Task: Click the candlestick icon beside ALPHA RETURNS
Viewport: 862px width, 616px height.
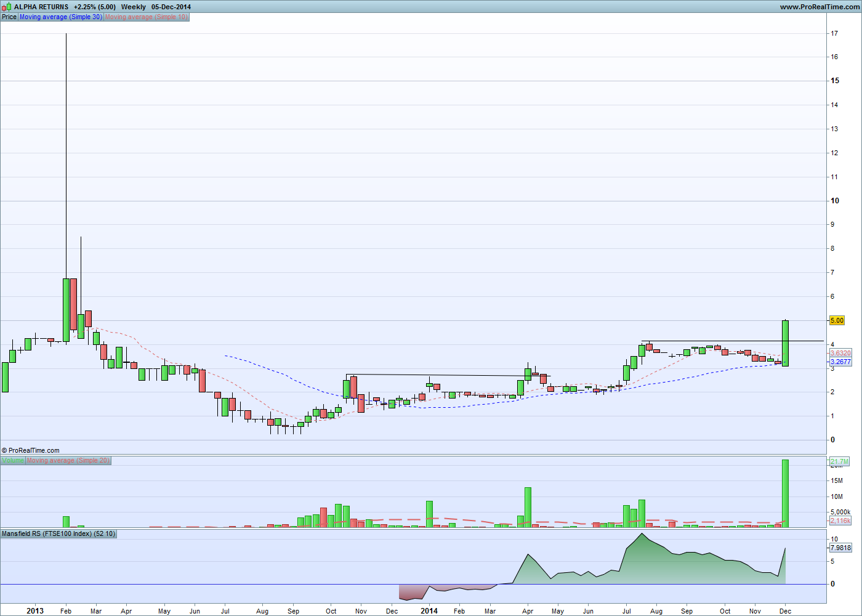Action: 7,7
